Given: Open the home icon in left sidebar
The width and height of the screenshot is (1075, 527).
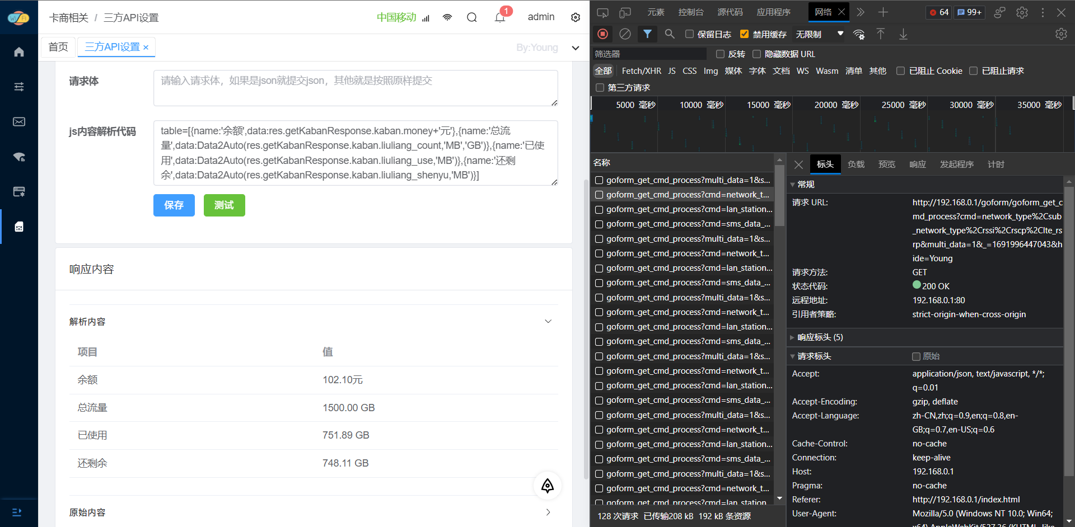Looking at the screenshot, I should [x=19, y=52].
